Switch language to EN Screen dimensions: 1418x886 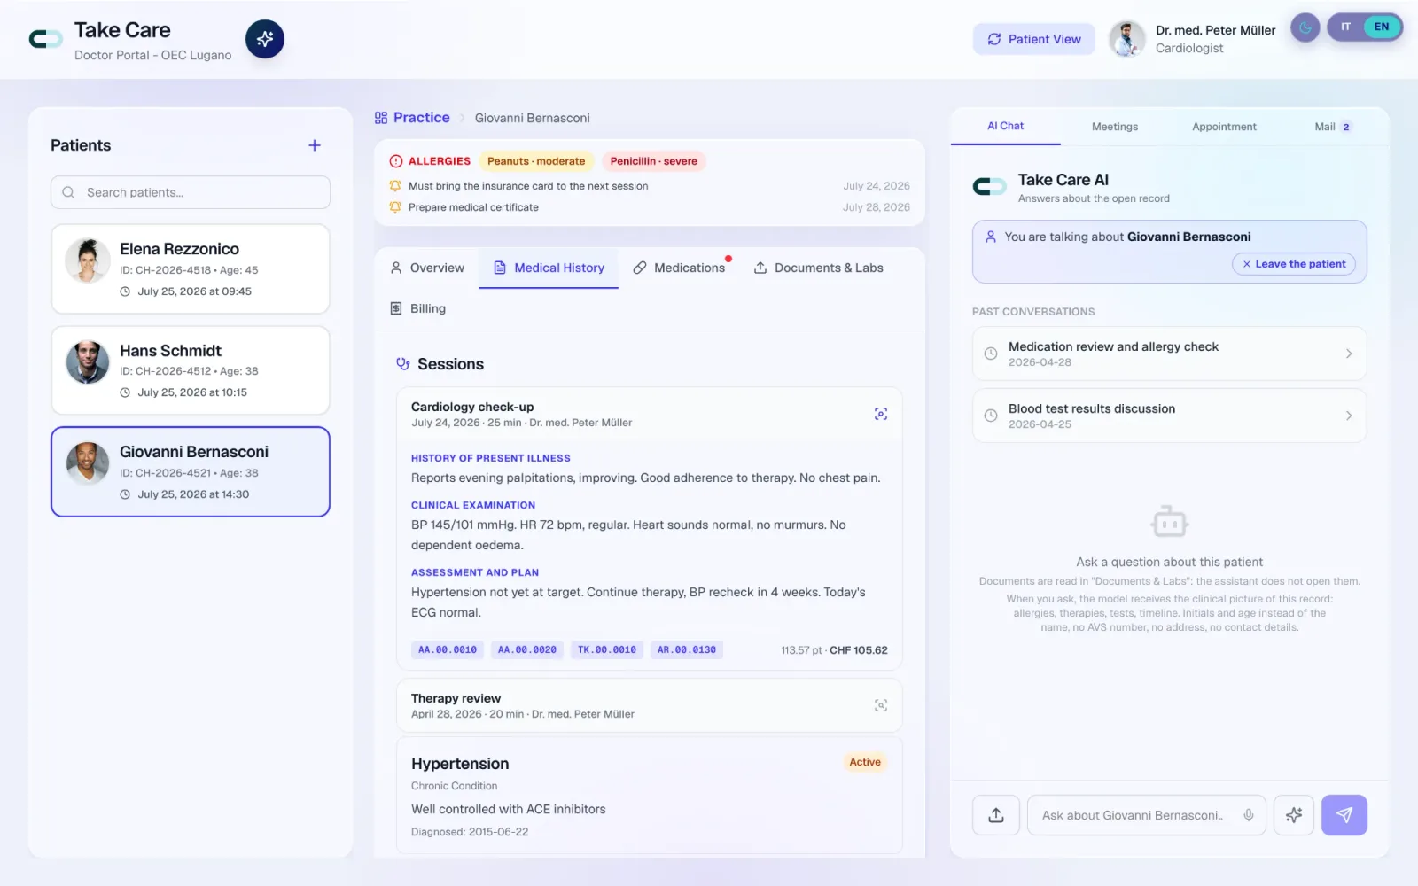click(1382, 27)
